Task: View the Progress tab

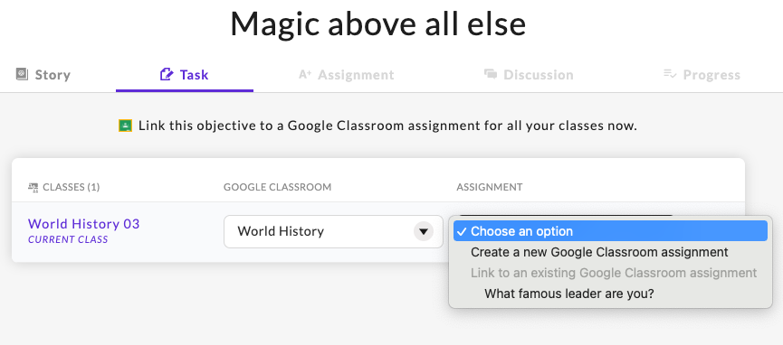Action: (702, 75)
